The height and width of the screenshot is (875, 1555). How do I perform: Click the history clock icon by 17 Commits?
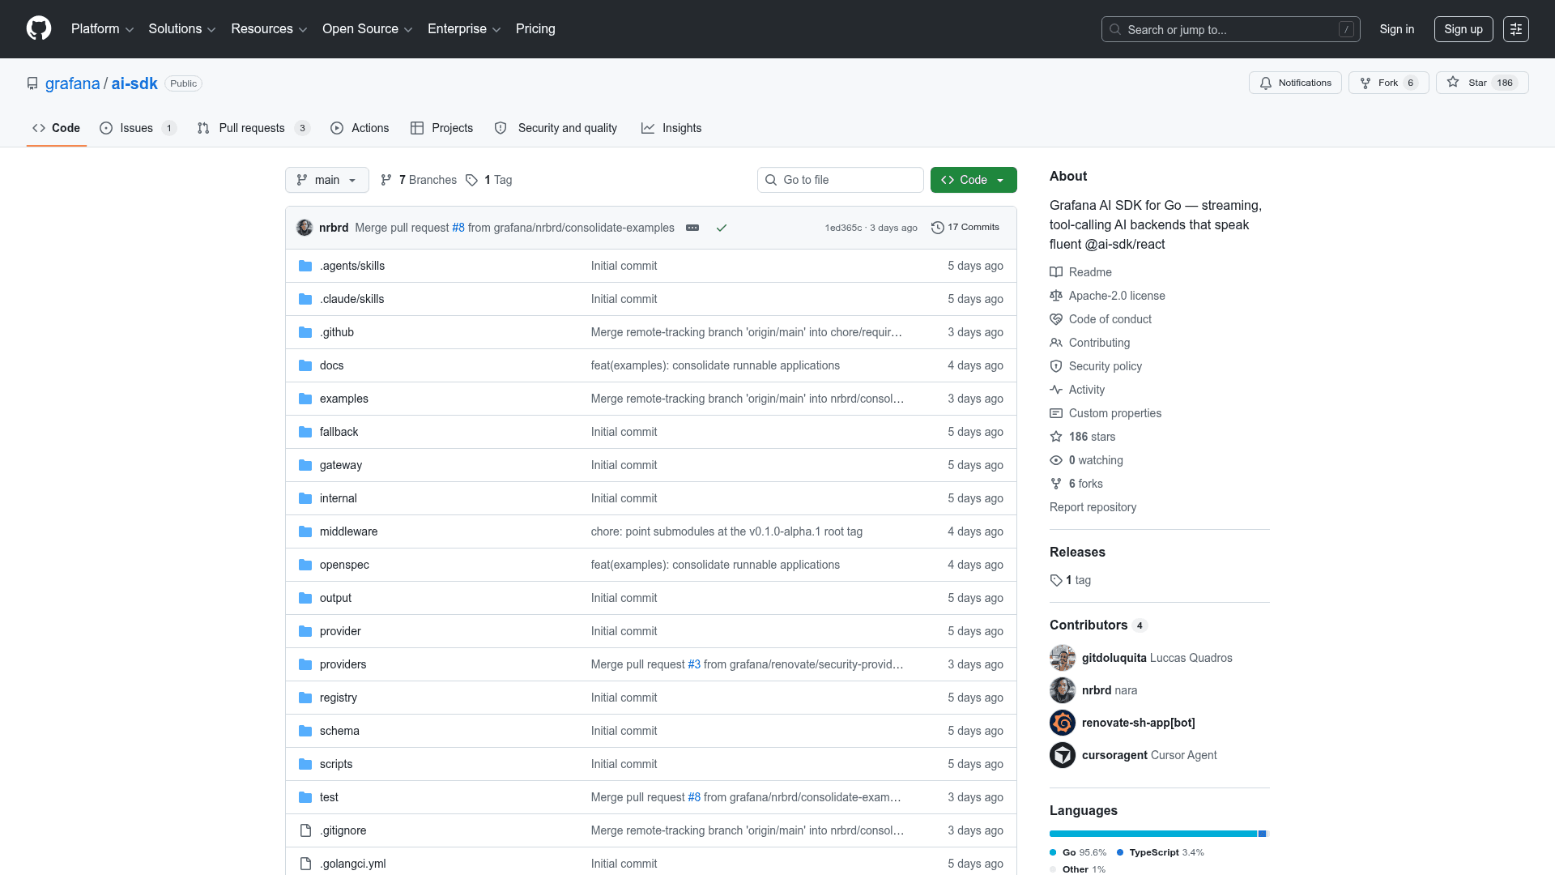pos(938,228)
